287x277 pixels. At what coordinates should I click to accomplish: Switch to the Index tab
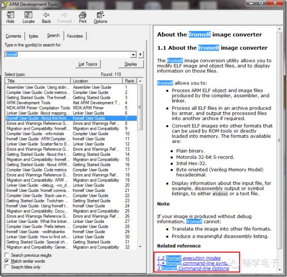34,36
